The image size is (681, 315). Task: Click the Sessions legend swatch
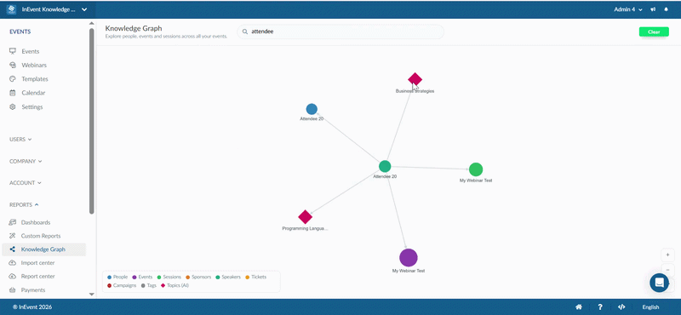pos(159,278)
